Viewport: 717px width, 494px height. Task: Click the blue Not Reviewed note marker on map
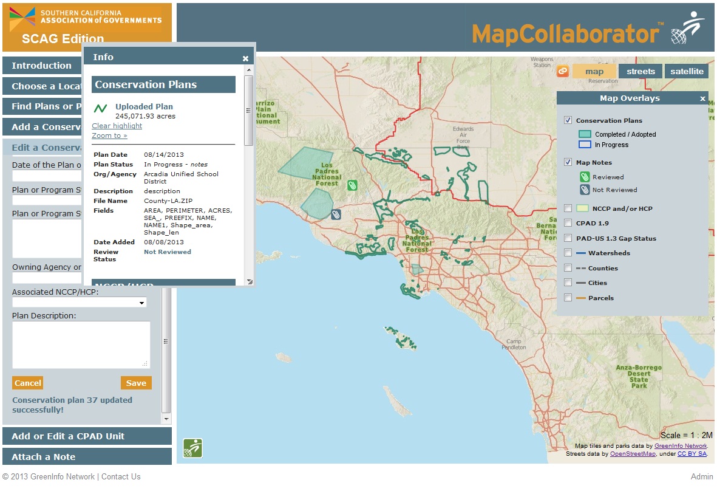336,214
